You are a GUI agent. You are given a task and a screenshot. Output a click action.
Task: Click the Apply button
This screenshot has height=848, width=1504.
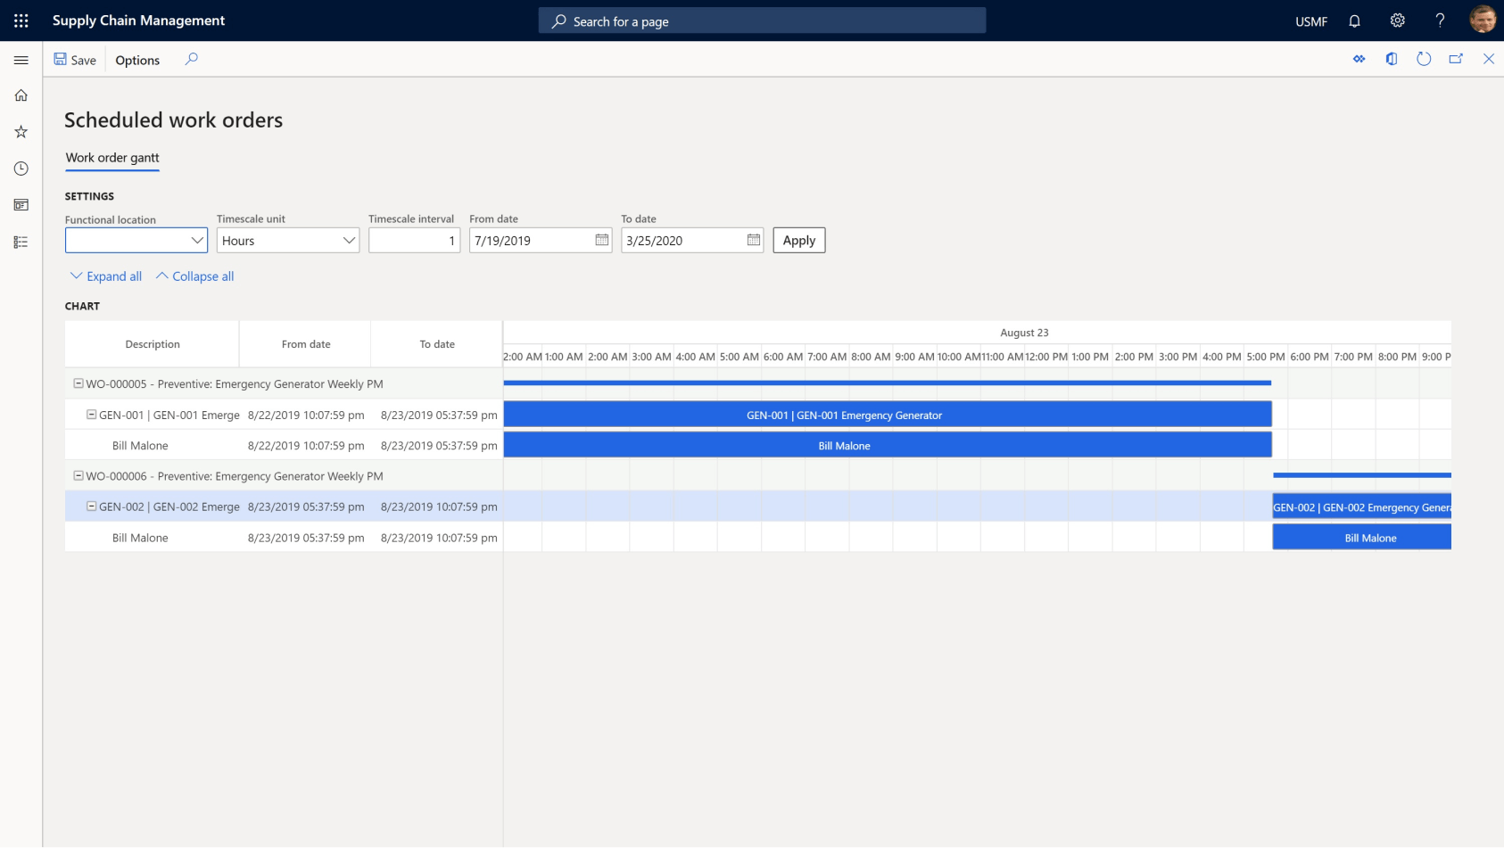tap(798, 241)
